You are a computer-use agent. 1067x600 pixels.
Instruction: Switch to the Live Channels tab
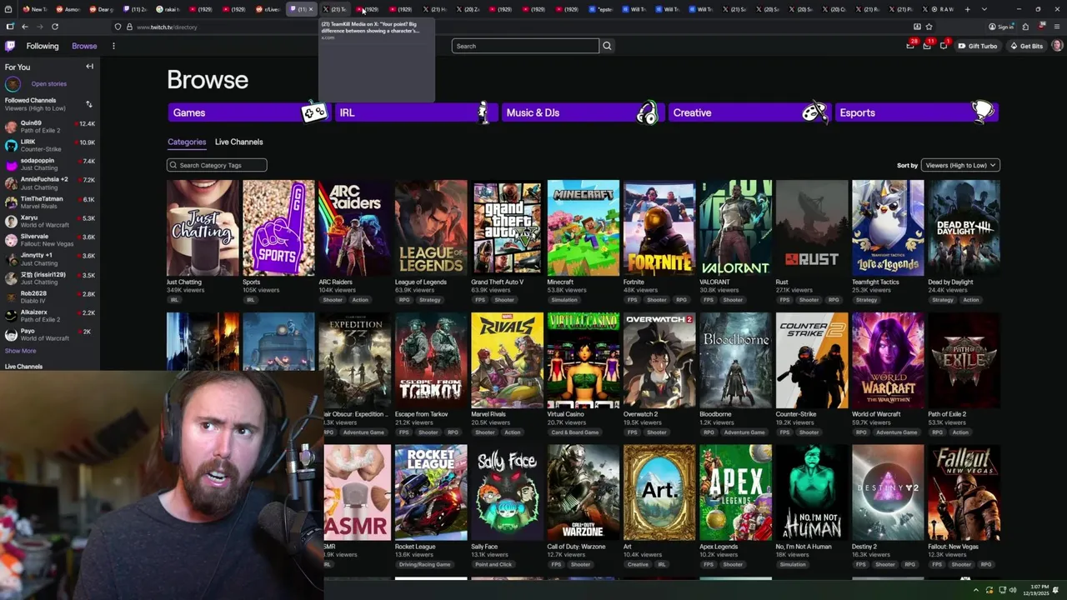[238, 142]
